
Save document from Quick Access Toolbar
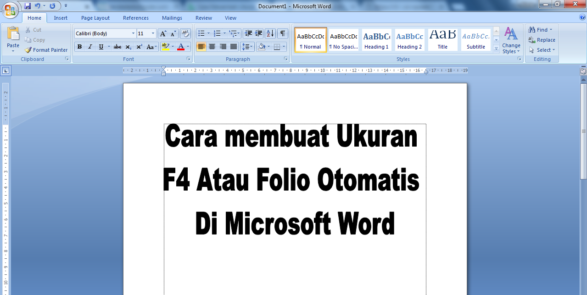28,6
